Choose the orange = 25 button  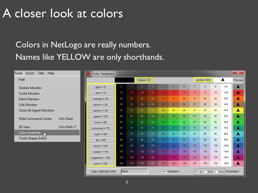pos(101,99)
